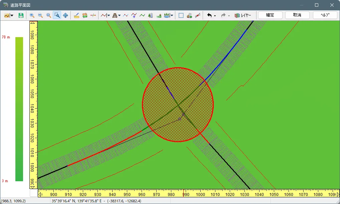Viewport: 340px width, 204px height.
Task: Click the zoom out magnifier
Action: click(40, 15)
